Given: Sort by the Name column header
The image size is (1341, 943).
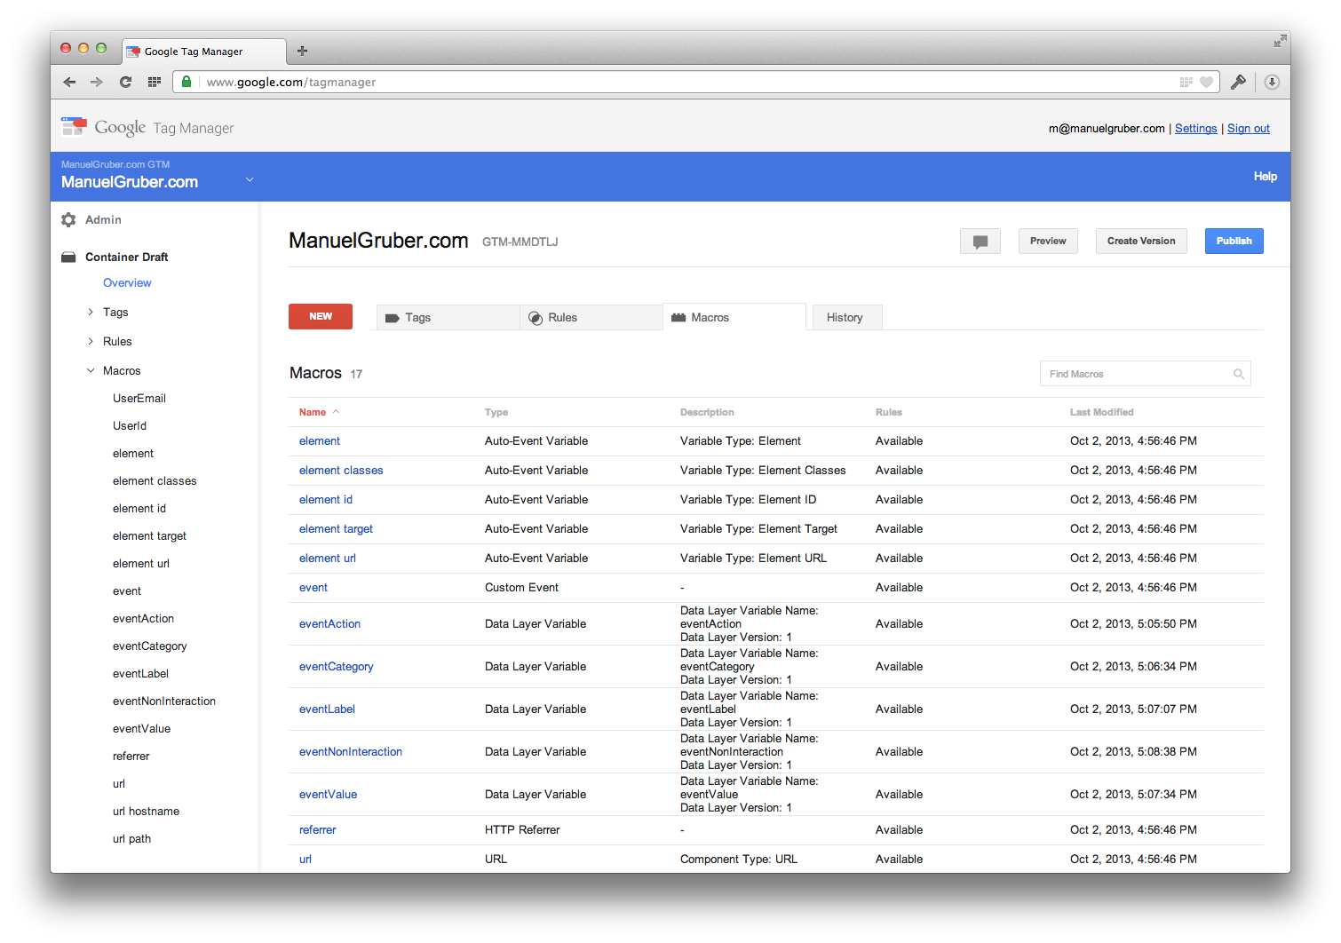Looking at the screenshot, I should (x=313, y=412).
